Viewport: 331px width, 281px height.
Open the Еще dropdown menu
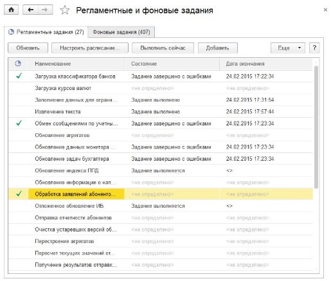[x=288, y=48]
